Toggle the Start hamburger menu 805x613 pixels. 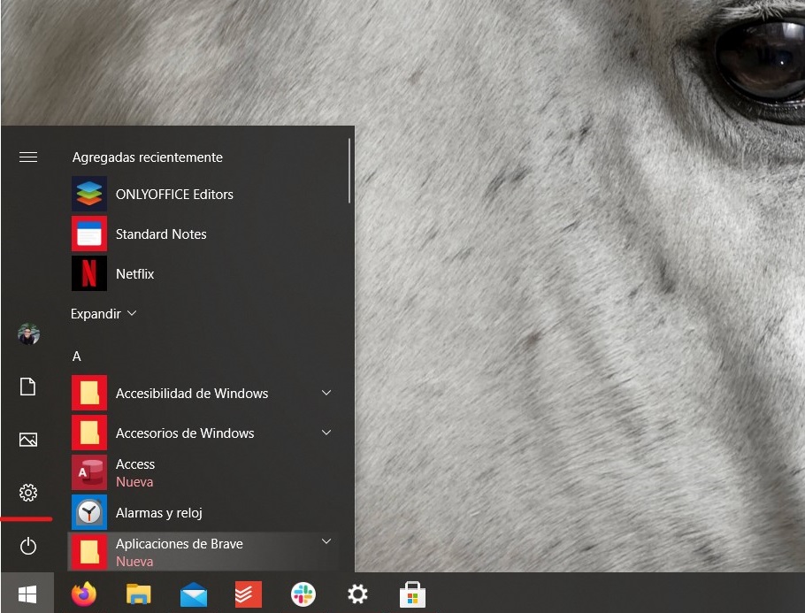click(28, 157)
